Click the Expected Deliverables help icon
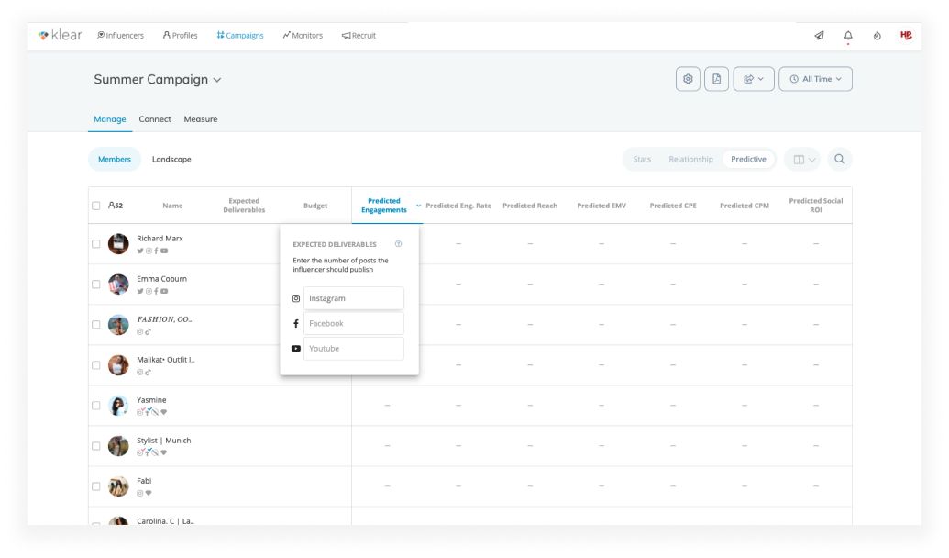Viewport: 949px width, 558px height. tap(398, 244)
